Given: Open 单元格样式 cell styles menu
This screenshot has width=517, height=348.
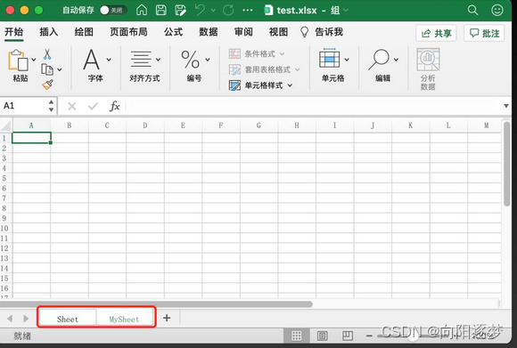Looking at the screenshot, I should pyautogui.click(x=260, y=85).
